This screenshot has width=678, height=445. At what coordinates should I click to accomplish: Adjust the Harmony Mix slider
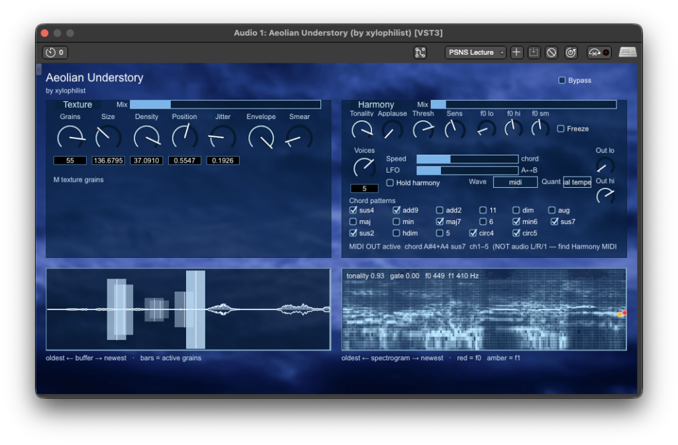(x=524, y=104)
